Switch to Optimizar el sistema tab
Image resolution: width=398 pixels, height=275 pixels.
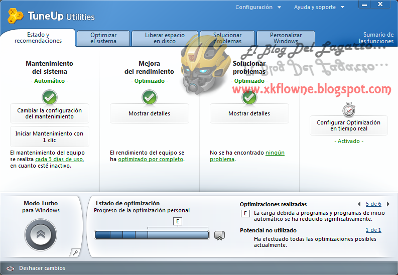[x=103, y=38]
